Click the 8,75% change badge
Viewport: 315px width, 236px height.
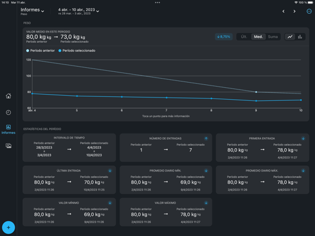[224, 36]
